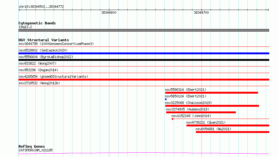Click ruler position label 38344700
Screen dimensions: 278x157
tap(201, 12)
